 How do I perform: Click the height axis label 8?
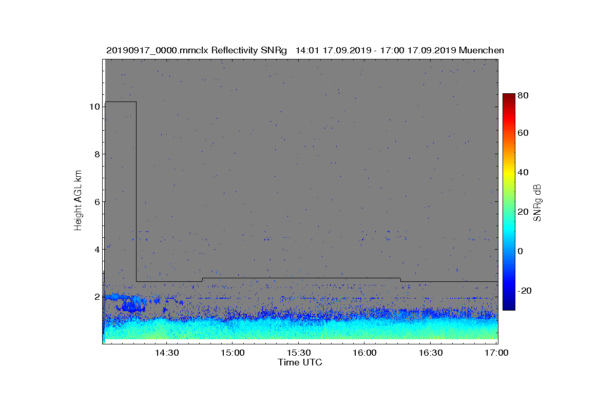click(96, 154)
